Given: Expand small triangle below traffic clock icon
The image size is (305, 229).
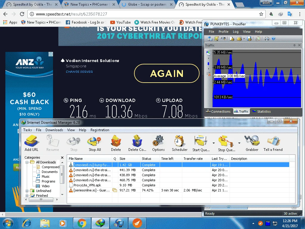Looking at the screenshot, I should (x=208, y=58).
